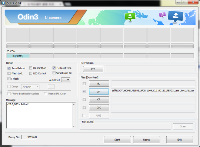Open the AP RAM dump dropdown
This screenshot has height=147, width=200.
point(30,87)
